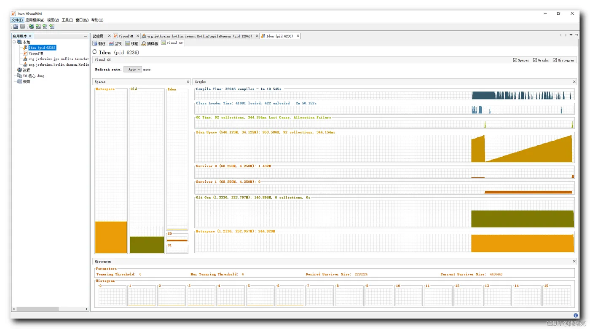Click the Java VisualVM title bar logo

pyautogui.click(x=14, y=13)
